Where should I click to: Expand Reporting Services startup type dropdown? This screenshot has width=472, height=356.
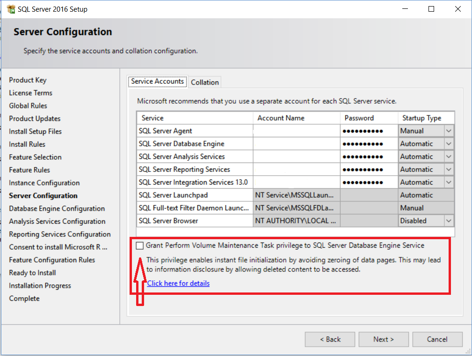click(x=449, y=170)
